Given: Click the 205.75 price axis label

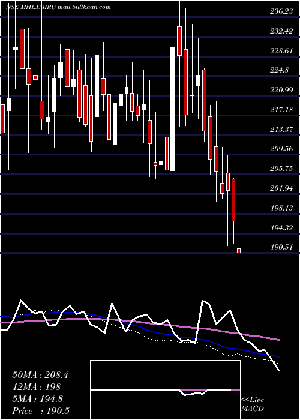Looking at the screenshot, I should coord(281,169).
